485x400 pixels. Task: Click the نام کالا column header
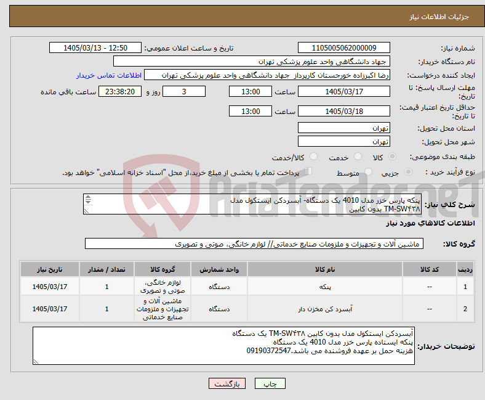pyautogui.click(x=325, y=269)
